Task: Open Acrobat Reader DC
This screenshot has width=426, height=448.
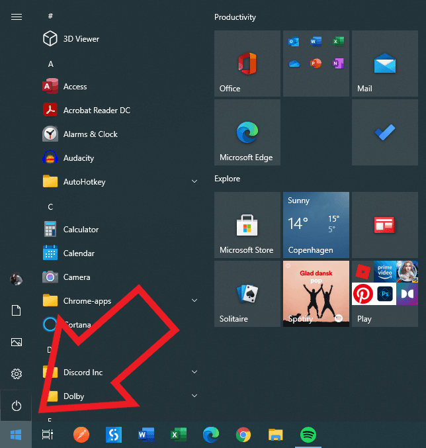Action: [x=118, y=111]
